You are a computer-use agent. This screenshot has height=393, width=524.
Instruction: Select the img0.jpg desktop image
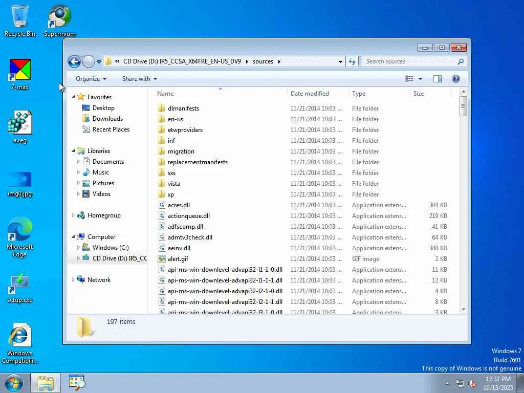click(x=20, y=184)
